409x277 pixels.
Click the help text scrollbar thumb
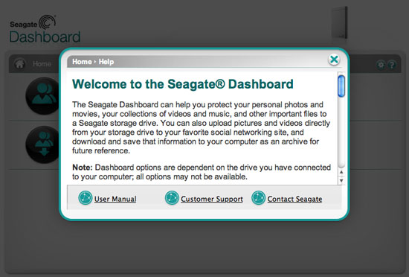[341, 86]
